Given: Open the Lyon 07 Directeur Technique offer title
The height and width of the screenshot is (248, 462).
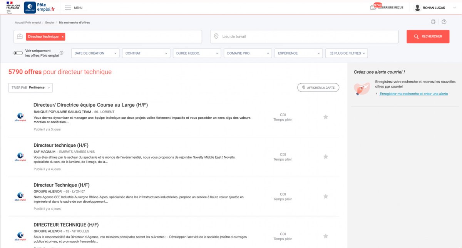Looking at the screenshot, I should point(62,185).
